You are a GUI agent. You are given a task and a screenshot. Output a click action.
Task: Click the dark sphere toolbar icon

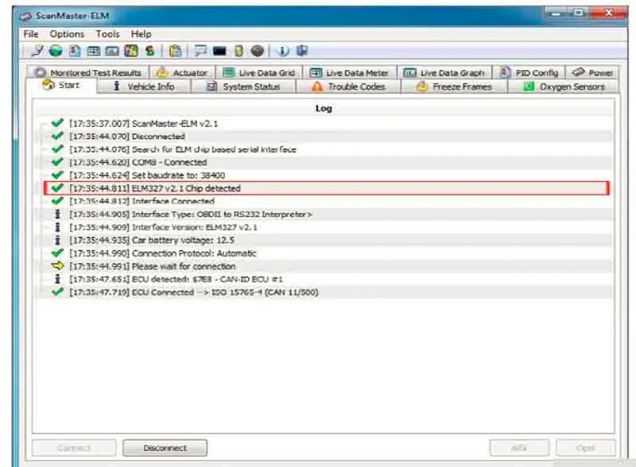(x=258, y=51)
